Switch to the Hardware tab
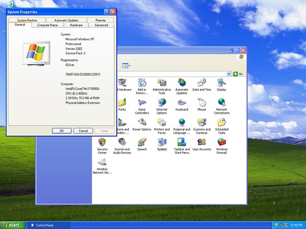 tap(76, 25)
